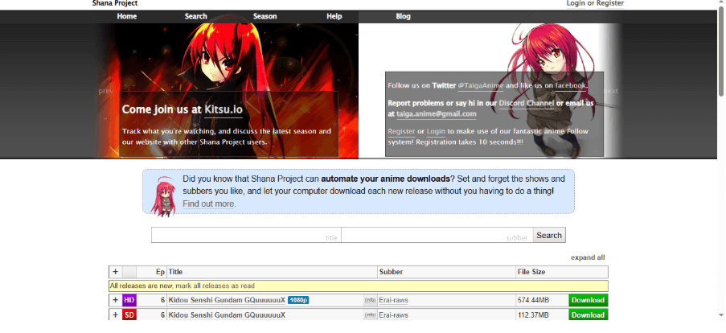Click the info icon on the SD row
This screenshot has height=333, width=726.
point(370,315)
